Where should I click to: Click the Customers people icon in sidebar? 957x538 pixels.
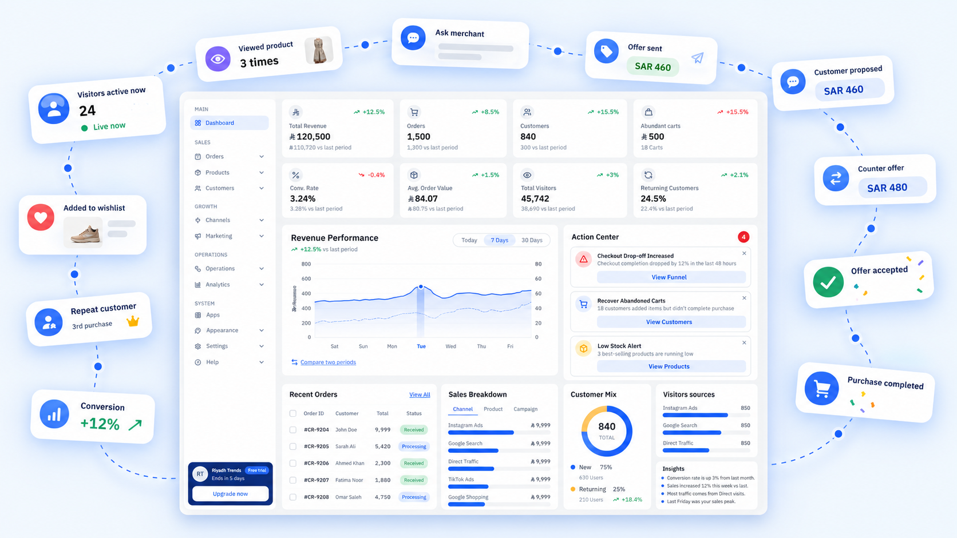pyautogui.click(x=198, y=188)
